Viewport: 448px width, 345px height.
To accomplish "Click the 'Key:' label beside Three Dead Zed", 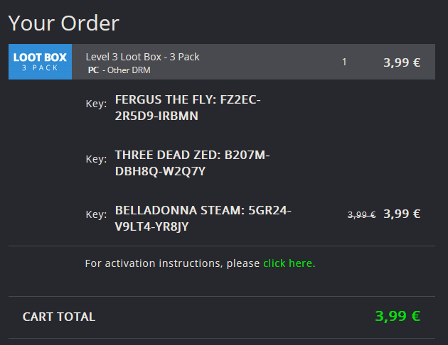I will [96, 159].
